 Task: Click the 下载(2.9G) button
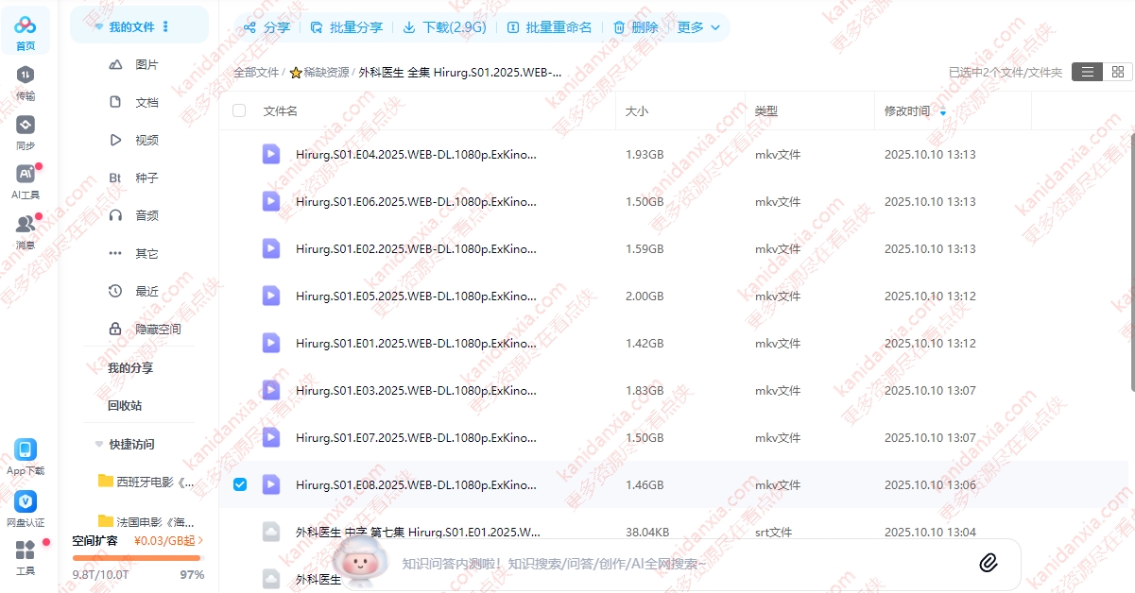444,27
